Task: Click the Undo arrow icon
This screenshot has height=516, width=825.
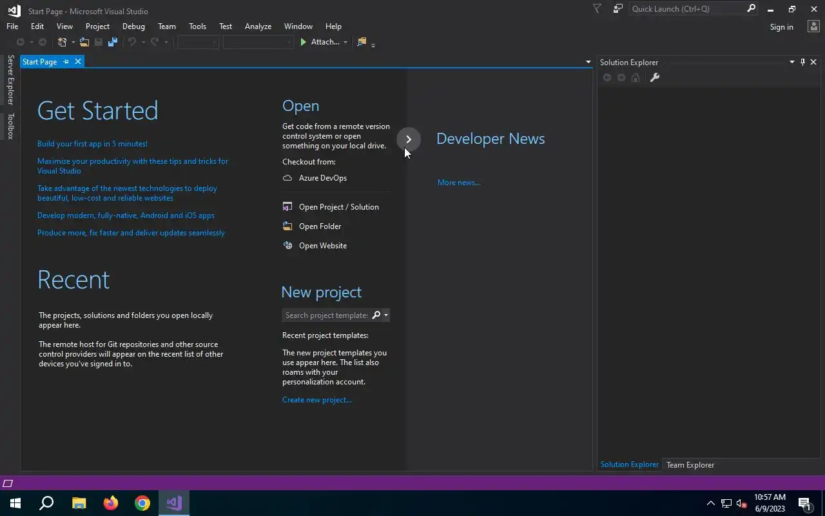Action: point(132,42)
